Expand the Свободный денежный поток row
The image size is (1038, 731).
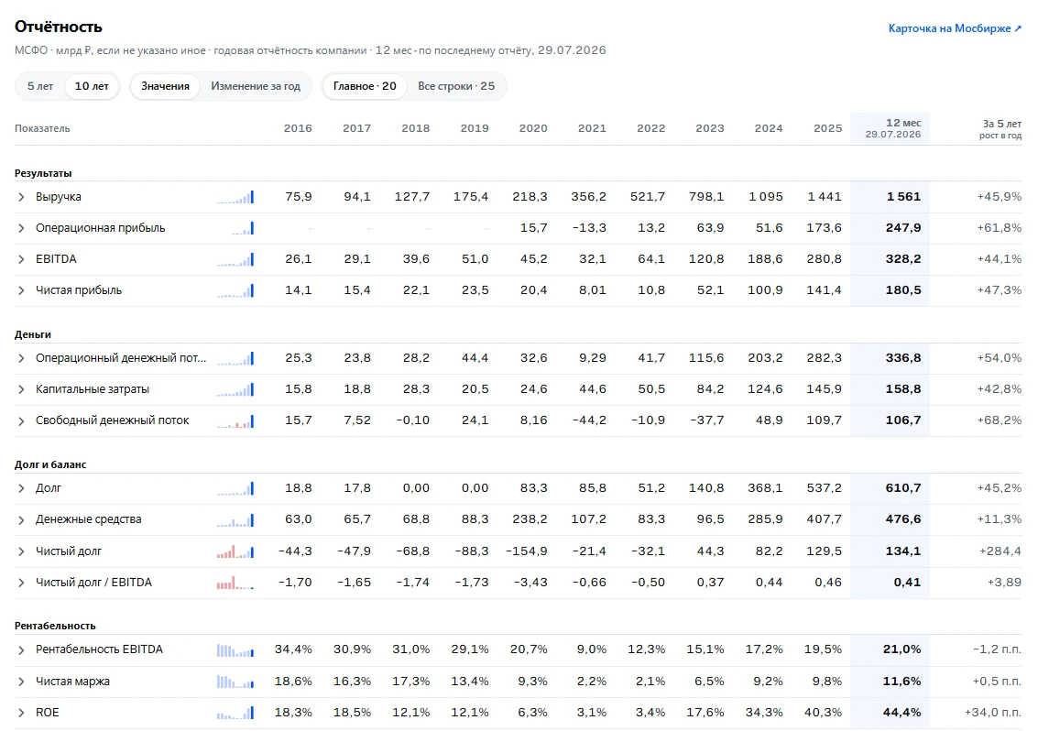[21, 420]
